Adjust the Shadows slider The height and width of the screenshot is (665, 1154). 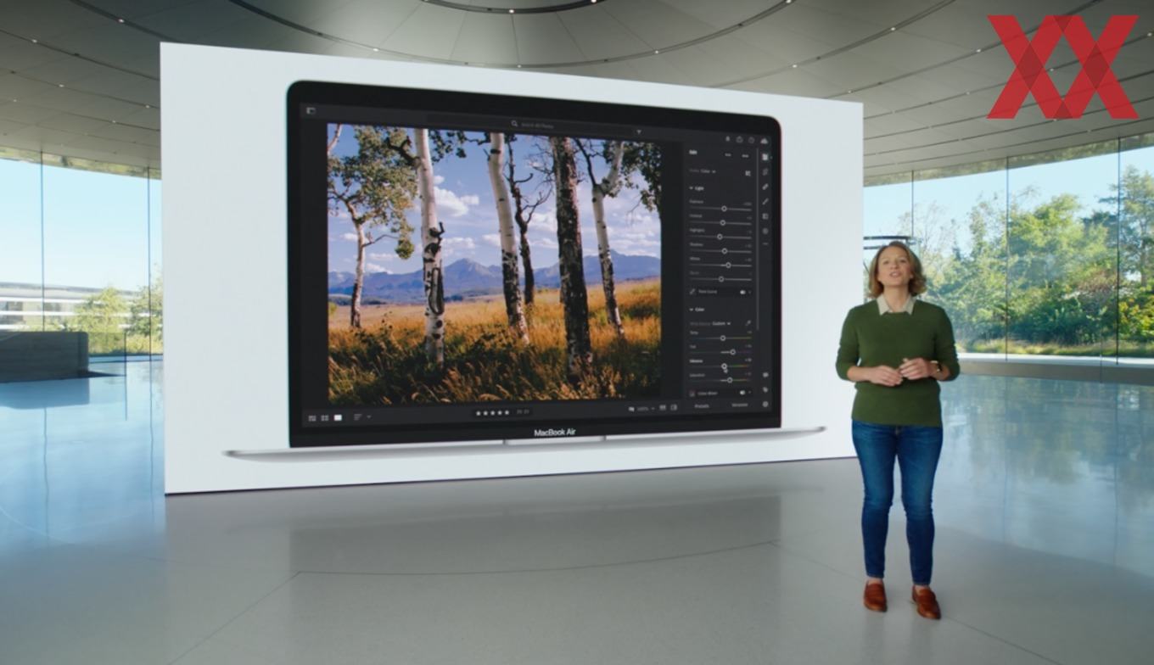point(720,251)
